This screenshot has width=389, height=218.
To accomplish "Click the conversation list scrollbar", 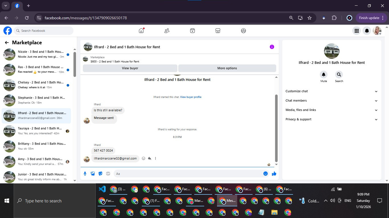I will pyautogui.click(x=75, y=64).
